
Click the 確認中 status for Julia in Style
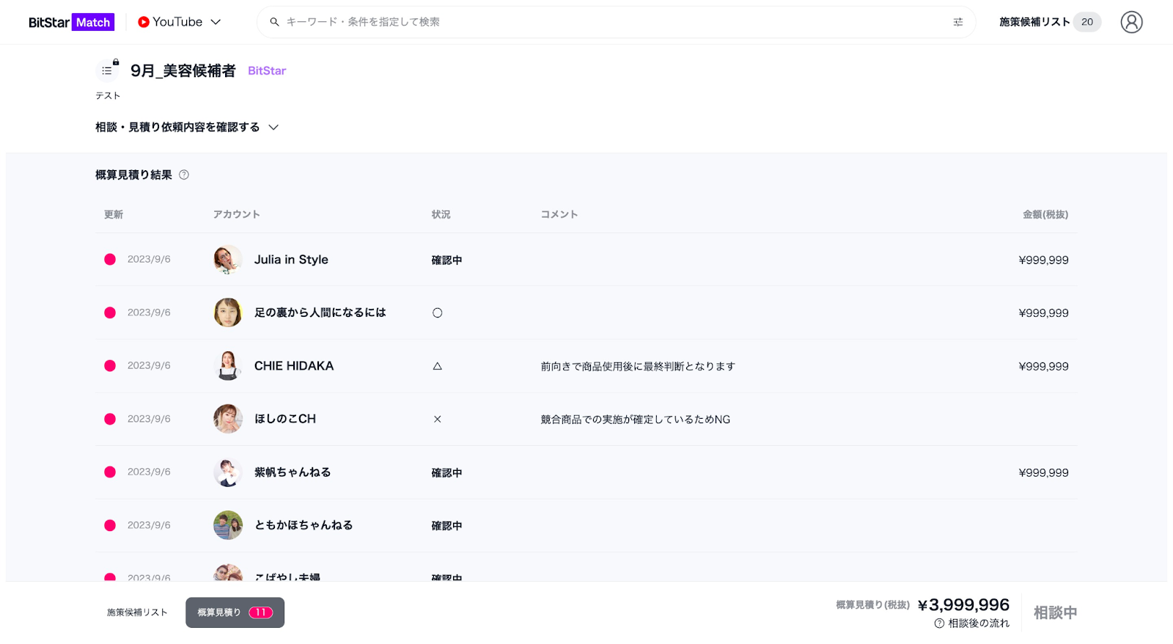pos(446,260)
